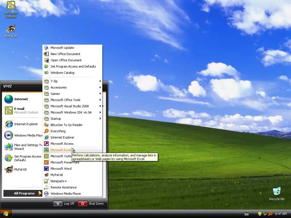Click the Remote Assistance icon
Viewport: 291px width, 218px height.
click(x=46, y=187)
